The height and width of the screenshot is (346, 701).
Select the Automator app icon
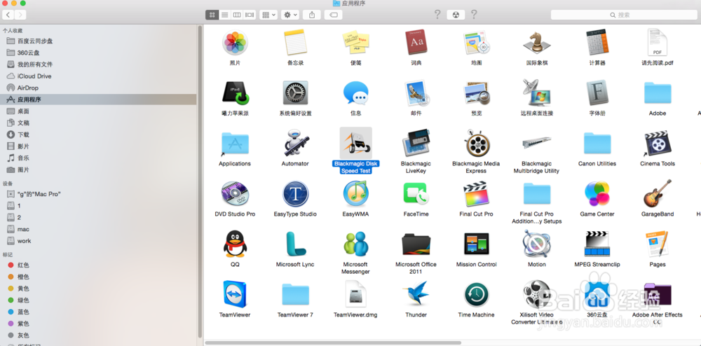click(295, 144)
